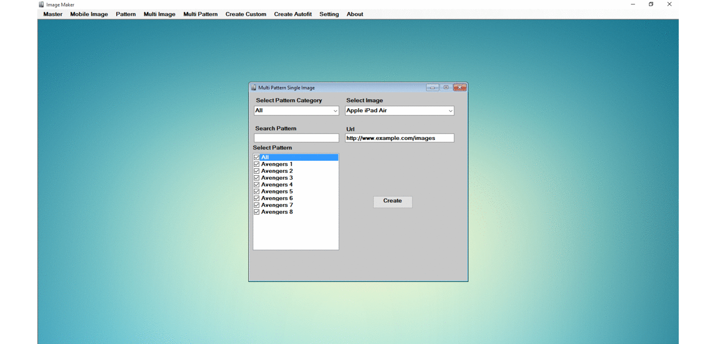Open the Select Image dropdown
This screenshot has height=344, width=716.
(x=450, y=111)
